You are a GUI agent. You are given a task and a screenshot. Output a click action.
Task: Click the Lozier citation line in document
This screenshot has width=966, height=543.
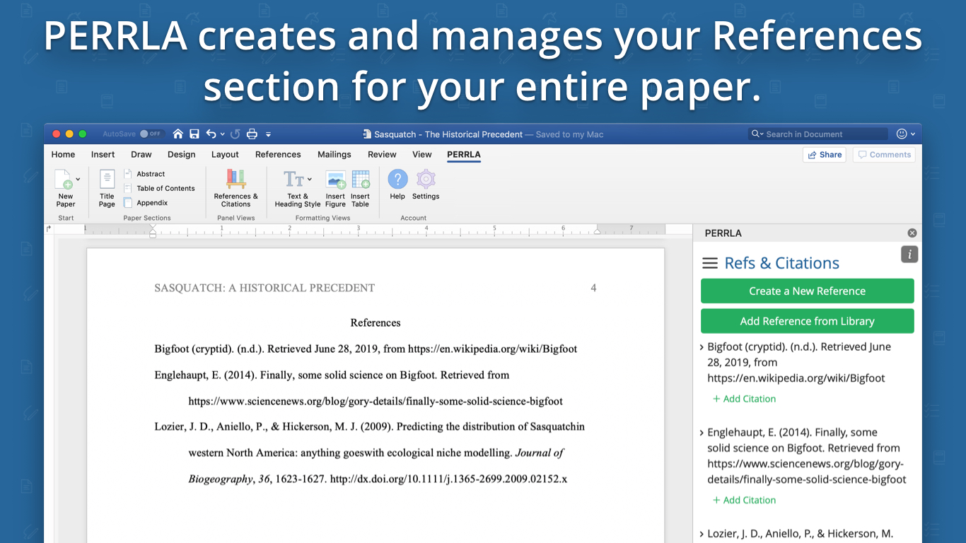[x=370, y=426]
